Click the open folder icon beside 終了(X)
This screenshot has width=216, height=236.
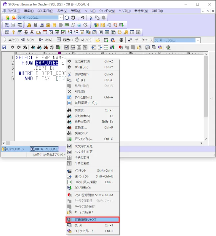[98, 40]
